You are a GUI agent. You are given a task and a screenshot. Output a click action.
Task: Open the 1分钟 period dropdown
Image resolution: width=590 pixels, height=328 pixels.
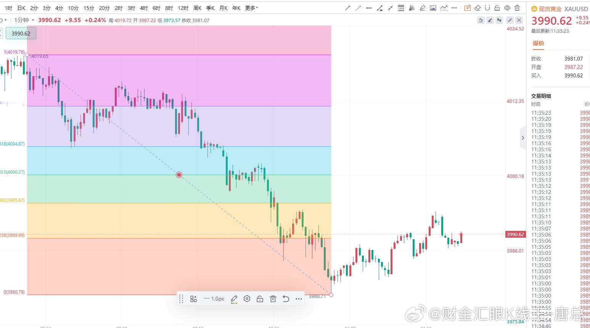coord(24,20)
